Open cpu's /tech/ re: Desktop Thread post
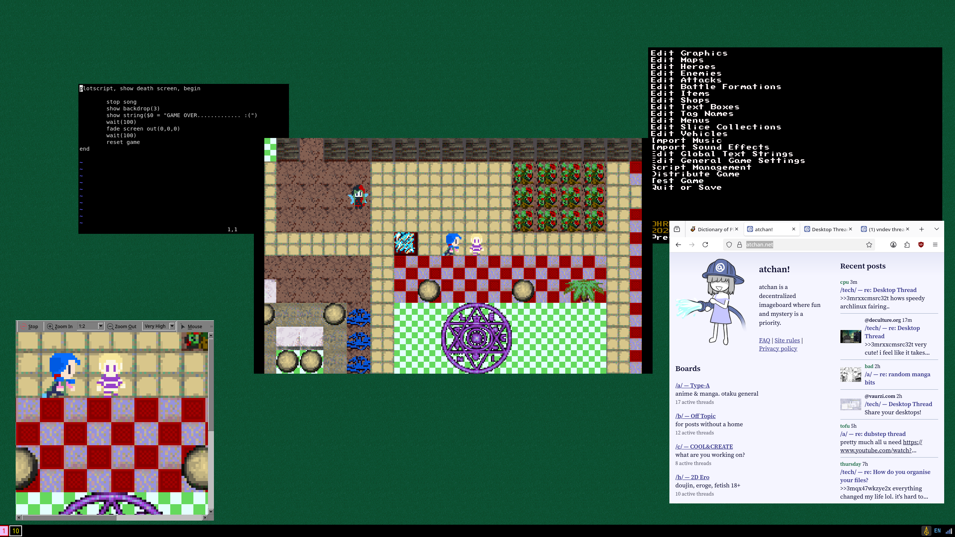Viewport: 955px width, 537px height. tap(878, 290)
